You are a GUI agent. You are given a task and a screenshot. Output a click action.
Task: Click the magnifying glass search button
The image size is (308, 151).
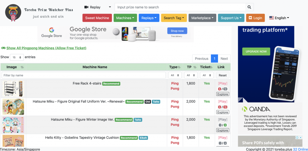(249, 7)
